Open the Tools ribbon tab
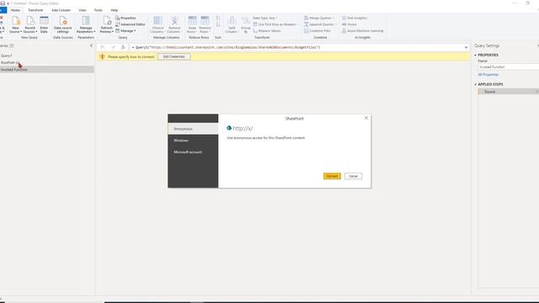The height and width of the screenshot is (303, 539). pos(98,10)
